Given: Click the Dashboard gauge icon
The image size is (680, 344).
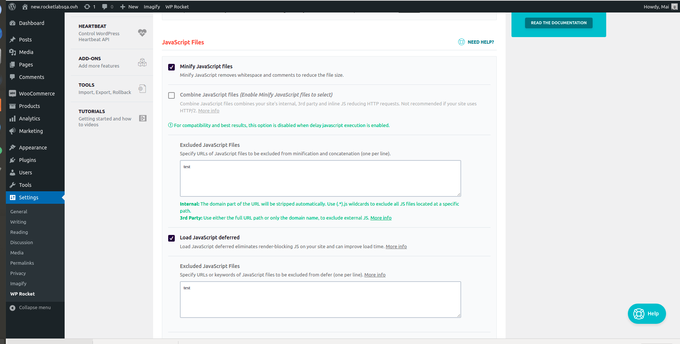Looking at the screenshot, I should (12, 23).
